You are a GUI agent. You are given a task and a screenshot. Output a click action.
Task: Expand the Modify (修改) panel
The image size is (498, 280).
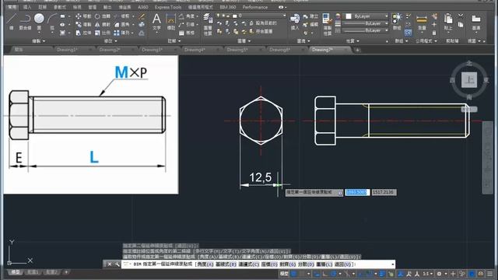(x=110, y=41)
